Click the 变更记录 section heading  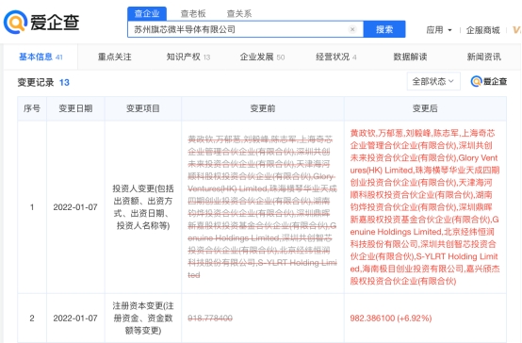click(x=36, y=82)
